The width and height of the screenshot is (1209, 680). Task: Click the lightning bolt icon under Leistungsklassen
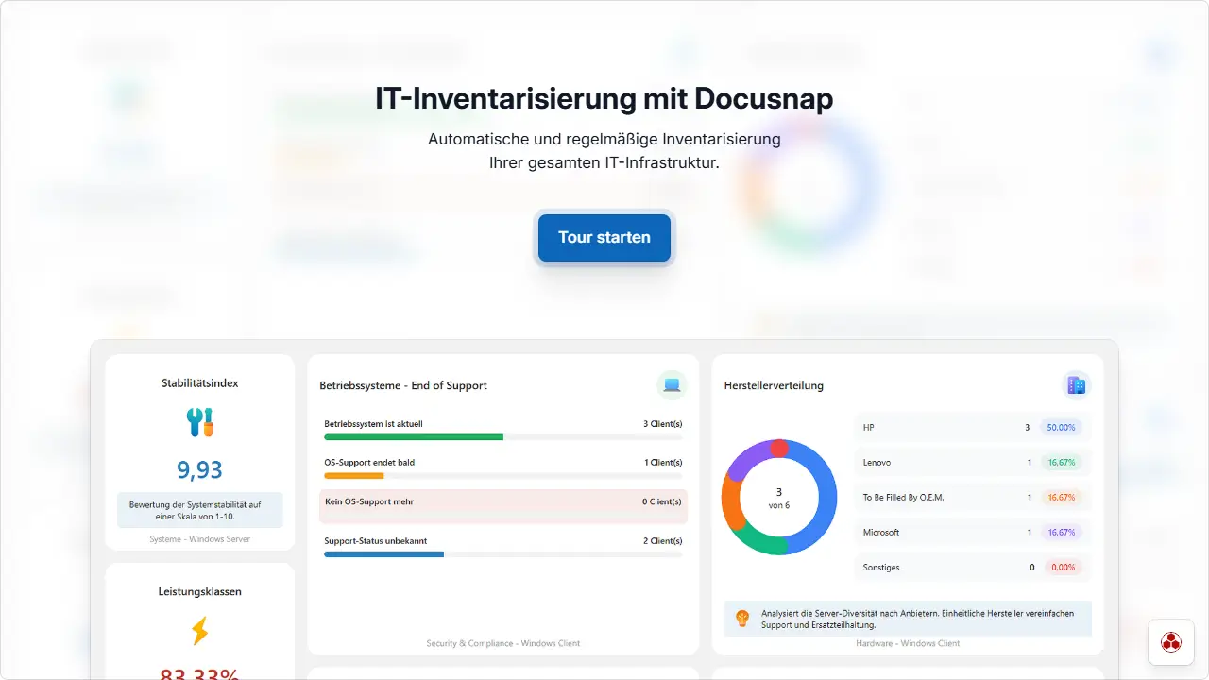pos(200,631)
